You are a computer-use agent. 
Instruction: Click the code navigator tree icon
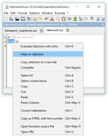(x=81, y=19)
